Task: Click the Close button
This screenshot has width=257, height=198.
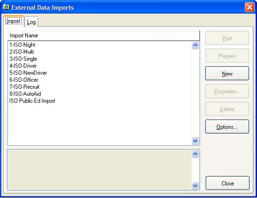Action: (x=228, y=183)
